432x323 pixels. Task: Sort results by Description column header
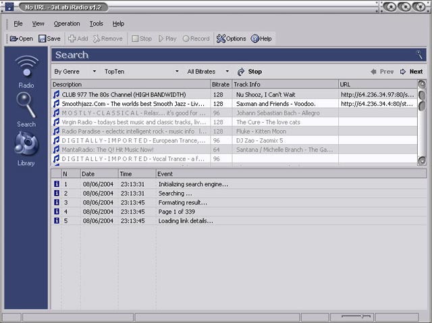pos(131,84)
